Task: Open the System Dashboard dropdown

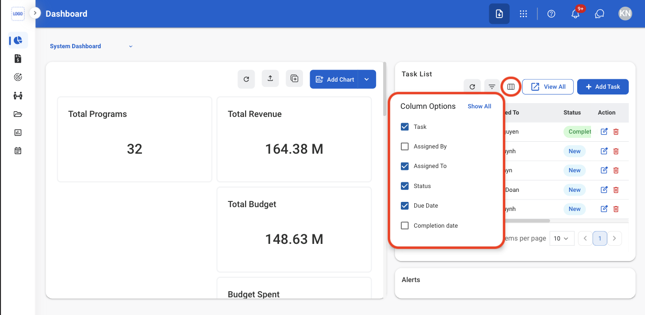Action: 91,46
